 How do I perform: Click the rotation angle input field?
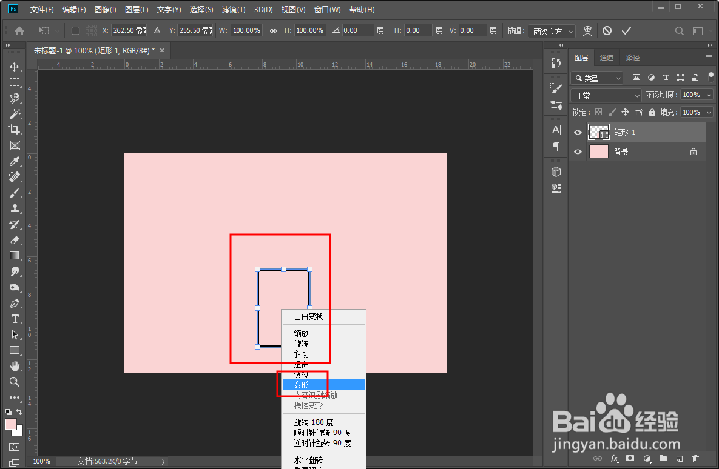[357, 30]
